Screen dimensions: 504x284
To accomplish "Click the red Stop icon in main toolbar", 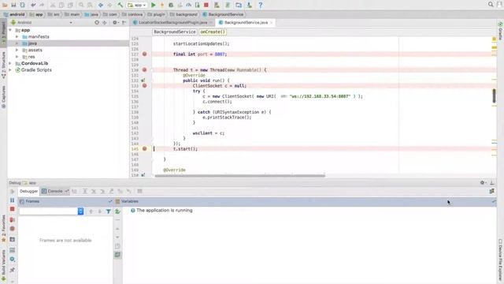I will coord(206,5).
